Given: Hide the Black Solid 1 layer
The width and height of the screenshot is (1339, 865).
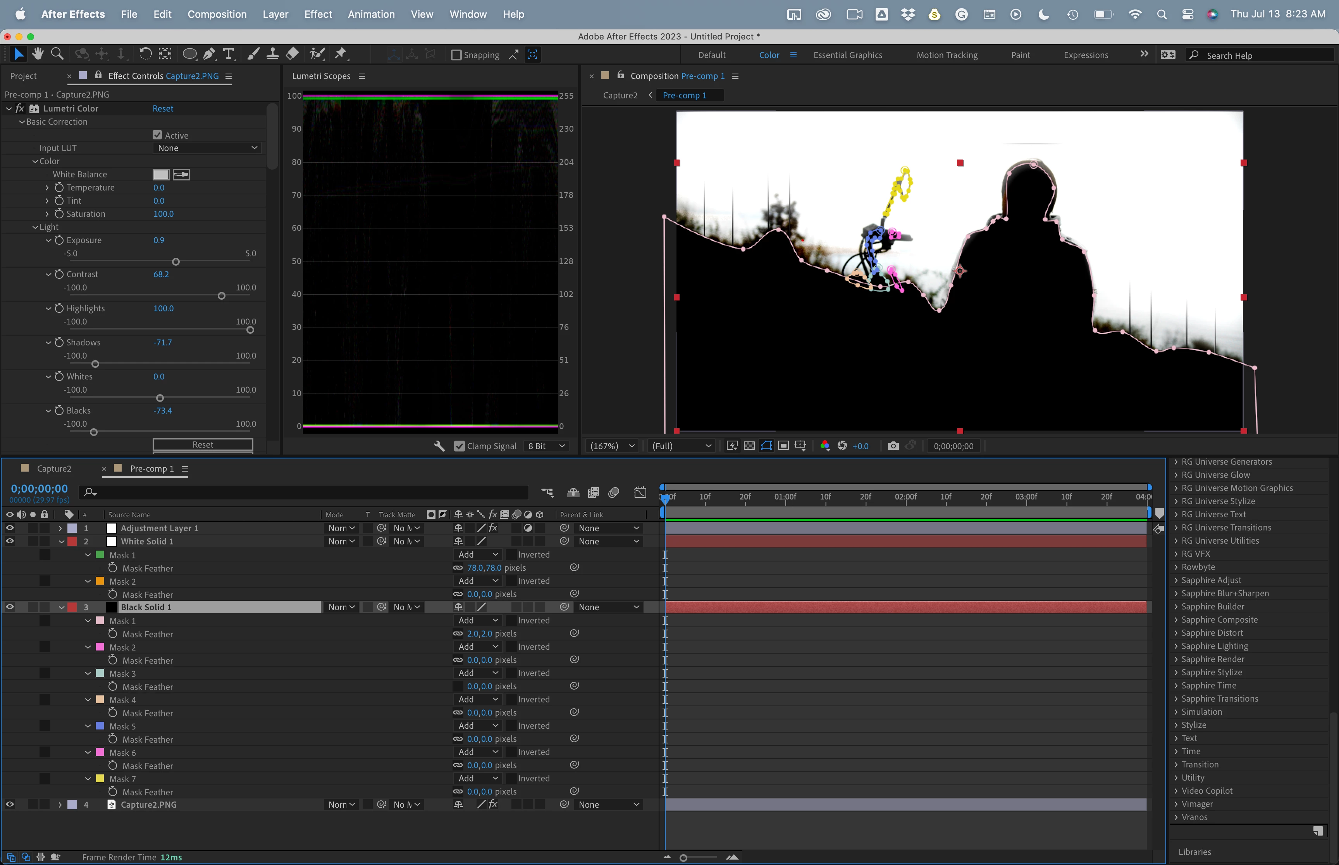Looking at the screenshot, I should (x=10, y=607).
